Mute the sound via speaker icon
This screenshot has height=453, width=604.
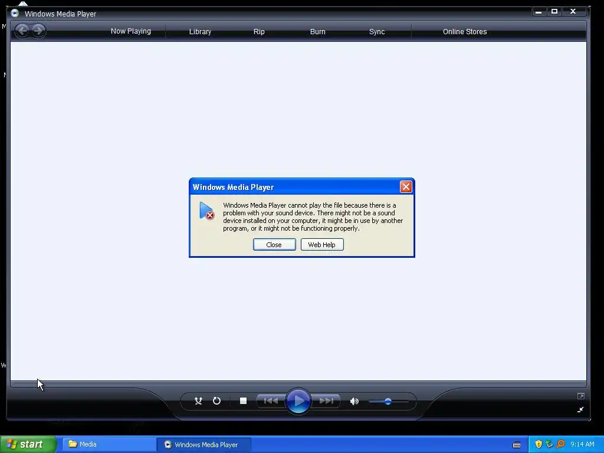354,401
